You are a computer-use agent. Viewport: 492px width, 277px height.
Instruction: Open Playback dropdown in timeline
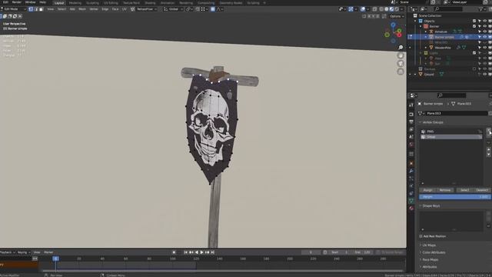(x=8, y=252)
